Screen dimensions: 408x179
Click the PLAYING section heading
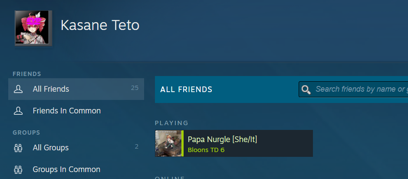(171, 123)
